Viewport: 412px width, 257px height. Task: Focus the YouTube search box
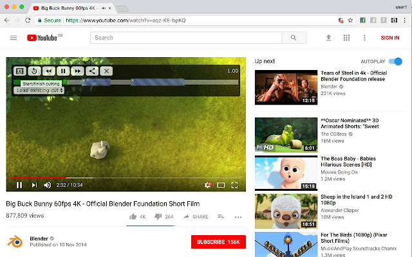pyautogui.click(x=186, y=38)
